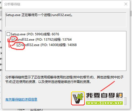The height and width of the screenshot is (111, 132).
Task: Click the www.51zxw.net green banner
Action: [x=104, y=103]
